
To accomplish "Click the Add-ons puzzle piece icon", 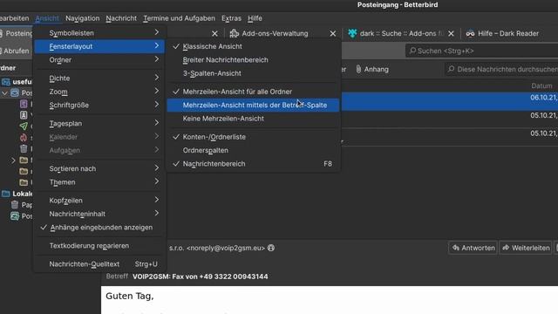I will coord(235,33).
